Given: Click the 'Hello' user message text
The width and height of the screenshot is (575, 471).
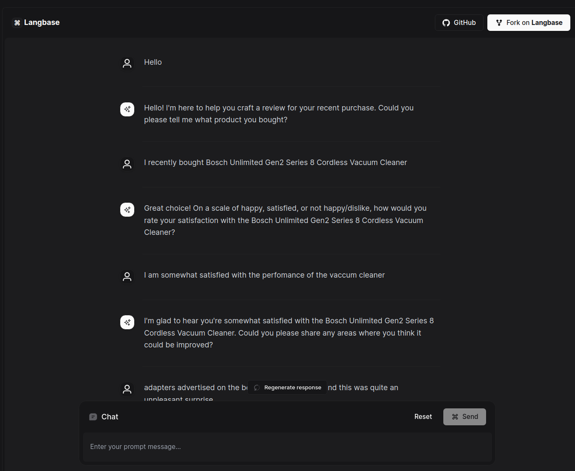Looking at the screenshot, I should pos(153,62).
